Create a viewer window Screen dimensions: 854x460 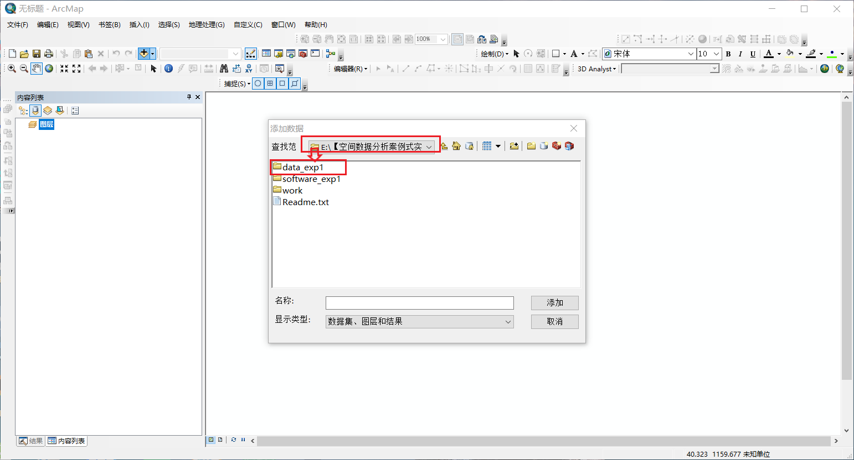[280, 69]
